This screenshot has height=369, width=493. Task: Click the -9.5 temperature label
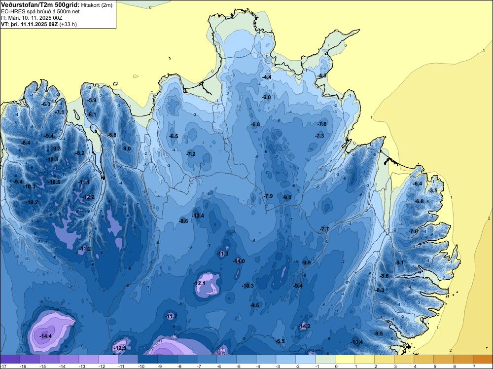(x=254, y=305)
